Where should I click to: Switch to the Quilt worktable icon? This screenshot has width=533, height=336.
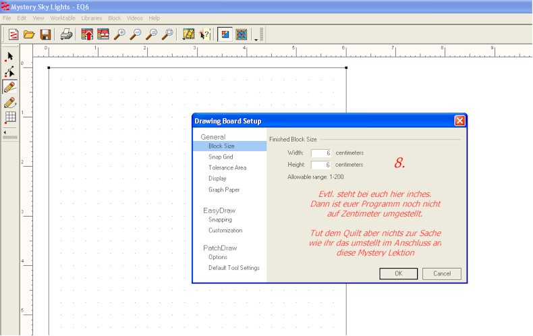[x=241, y=34]
